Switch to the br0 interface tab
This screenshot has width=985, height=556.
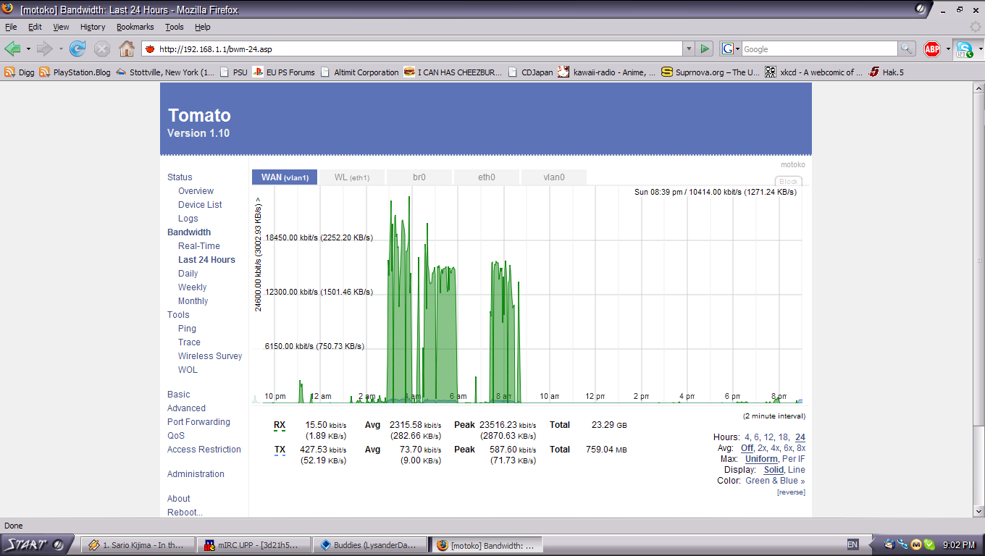tap(419, 177)
